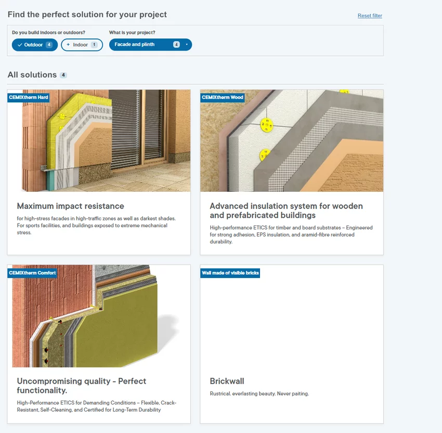The width and height of the screenshot is (442, 433).
Task: Open Uncompromising quality - Perfect functionality heading
Action: pos(82,385)
